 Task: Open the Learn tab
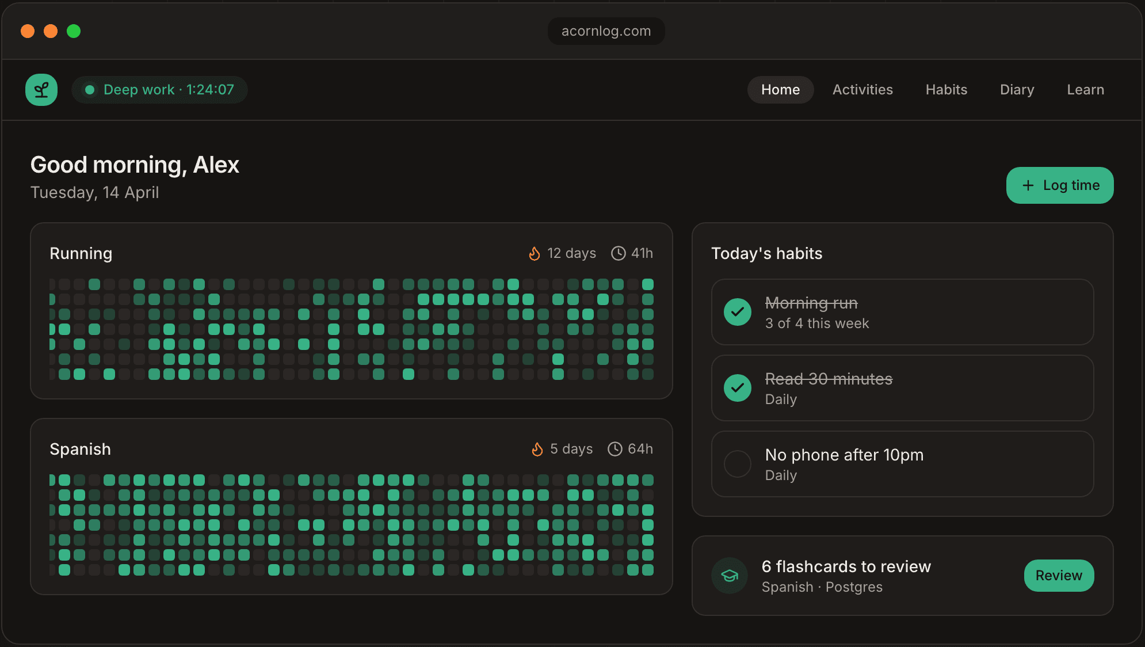point(1085,90)
